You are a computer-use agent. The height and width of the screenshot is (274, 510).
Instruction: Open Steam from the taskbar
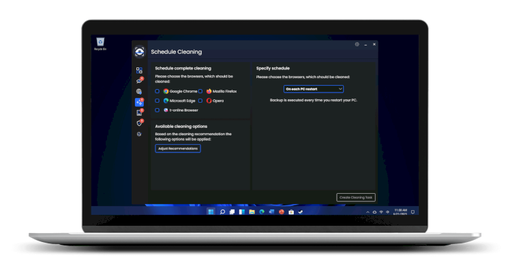(301, 211)
